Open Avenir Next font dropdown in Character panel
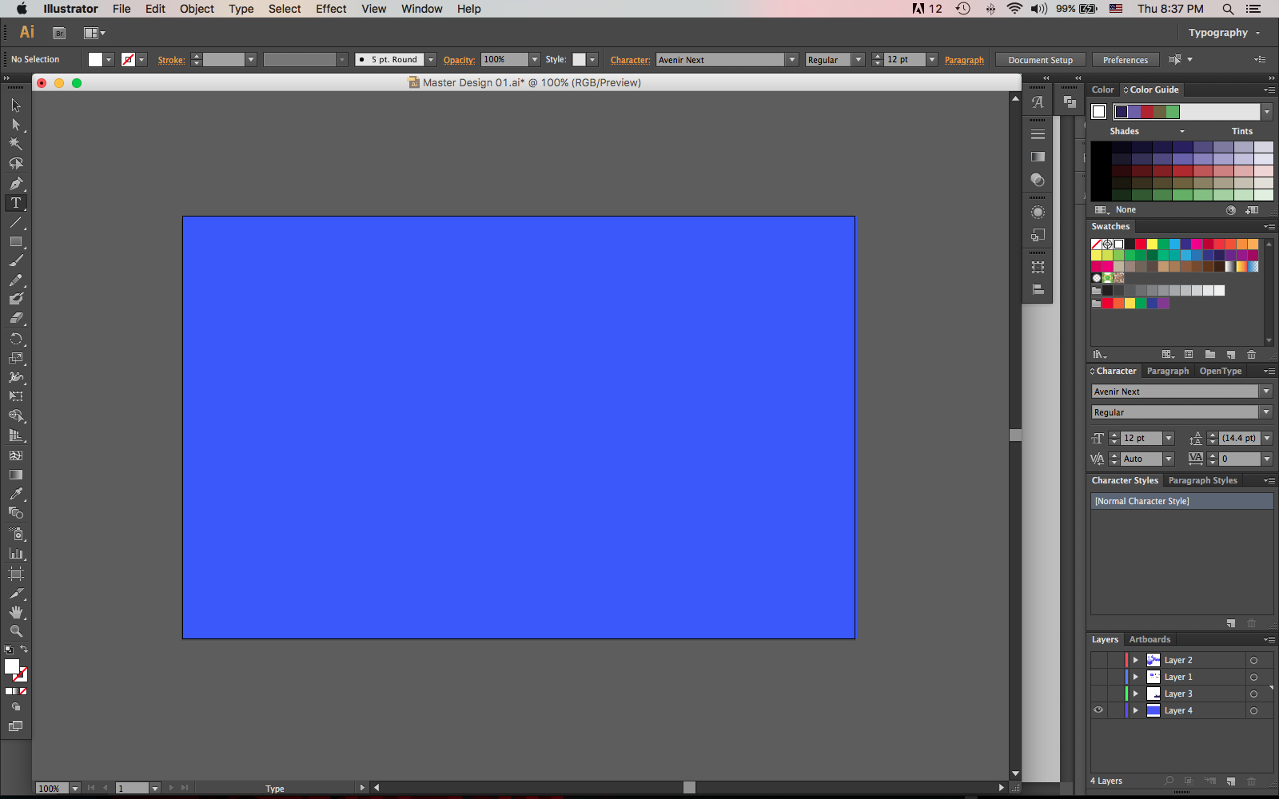This screenshot has height=799, width=1279. click(x=1266, y=392)
